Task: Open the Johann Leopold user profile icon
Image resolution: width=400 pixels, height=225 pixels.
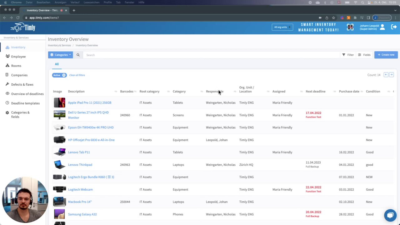Action: (382, 27)
